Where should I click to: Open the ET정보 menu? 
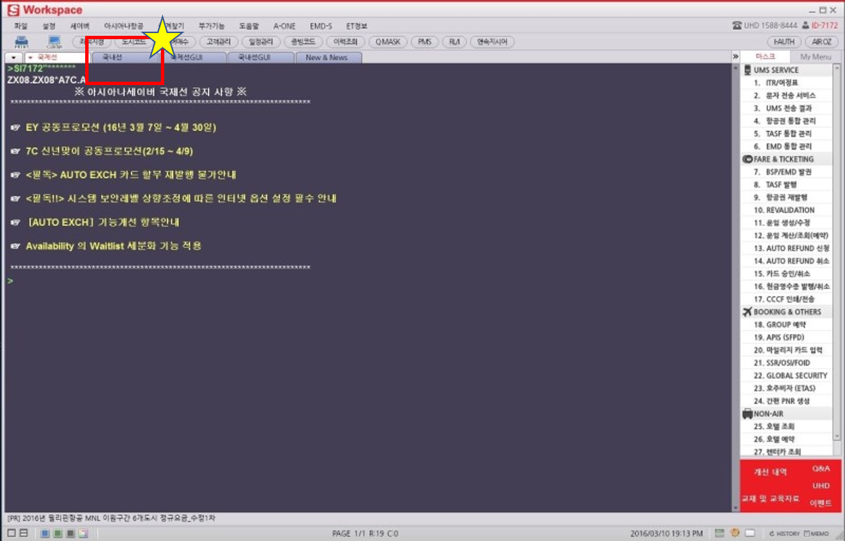coord(357,26)
